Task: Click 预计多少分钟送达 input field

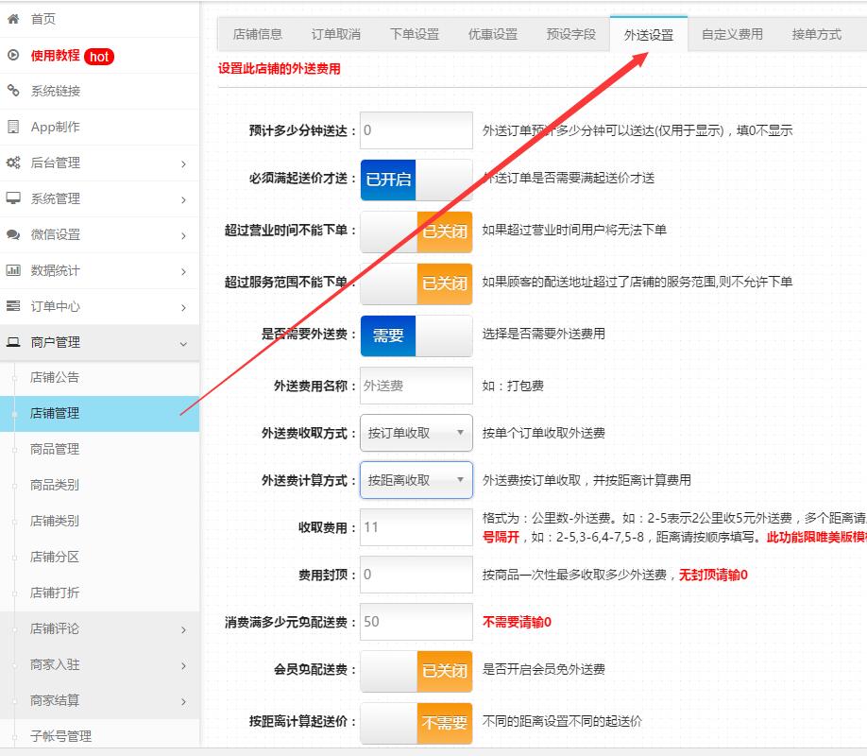Action: point(416,130)
